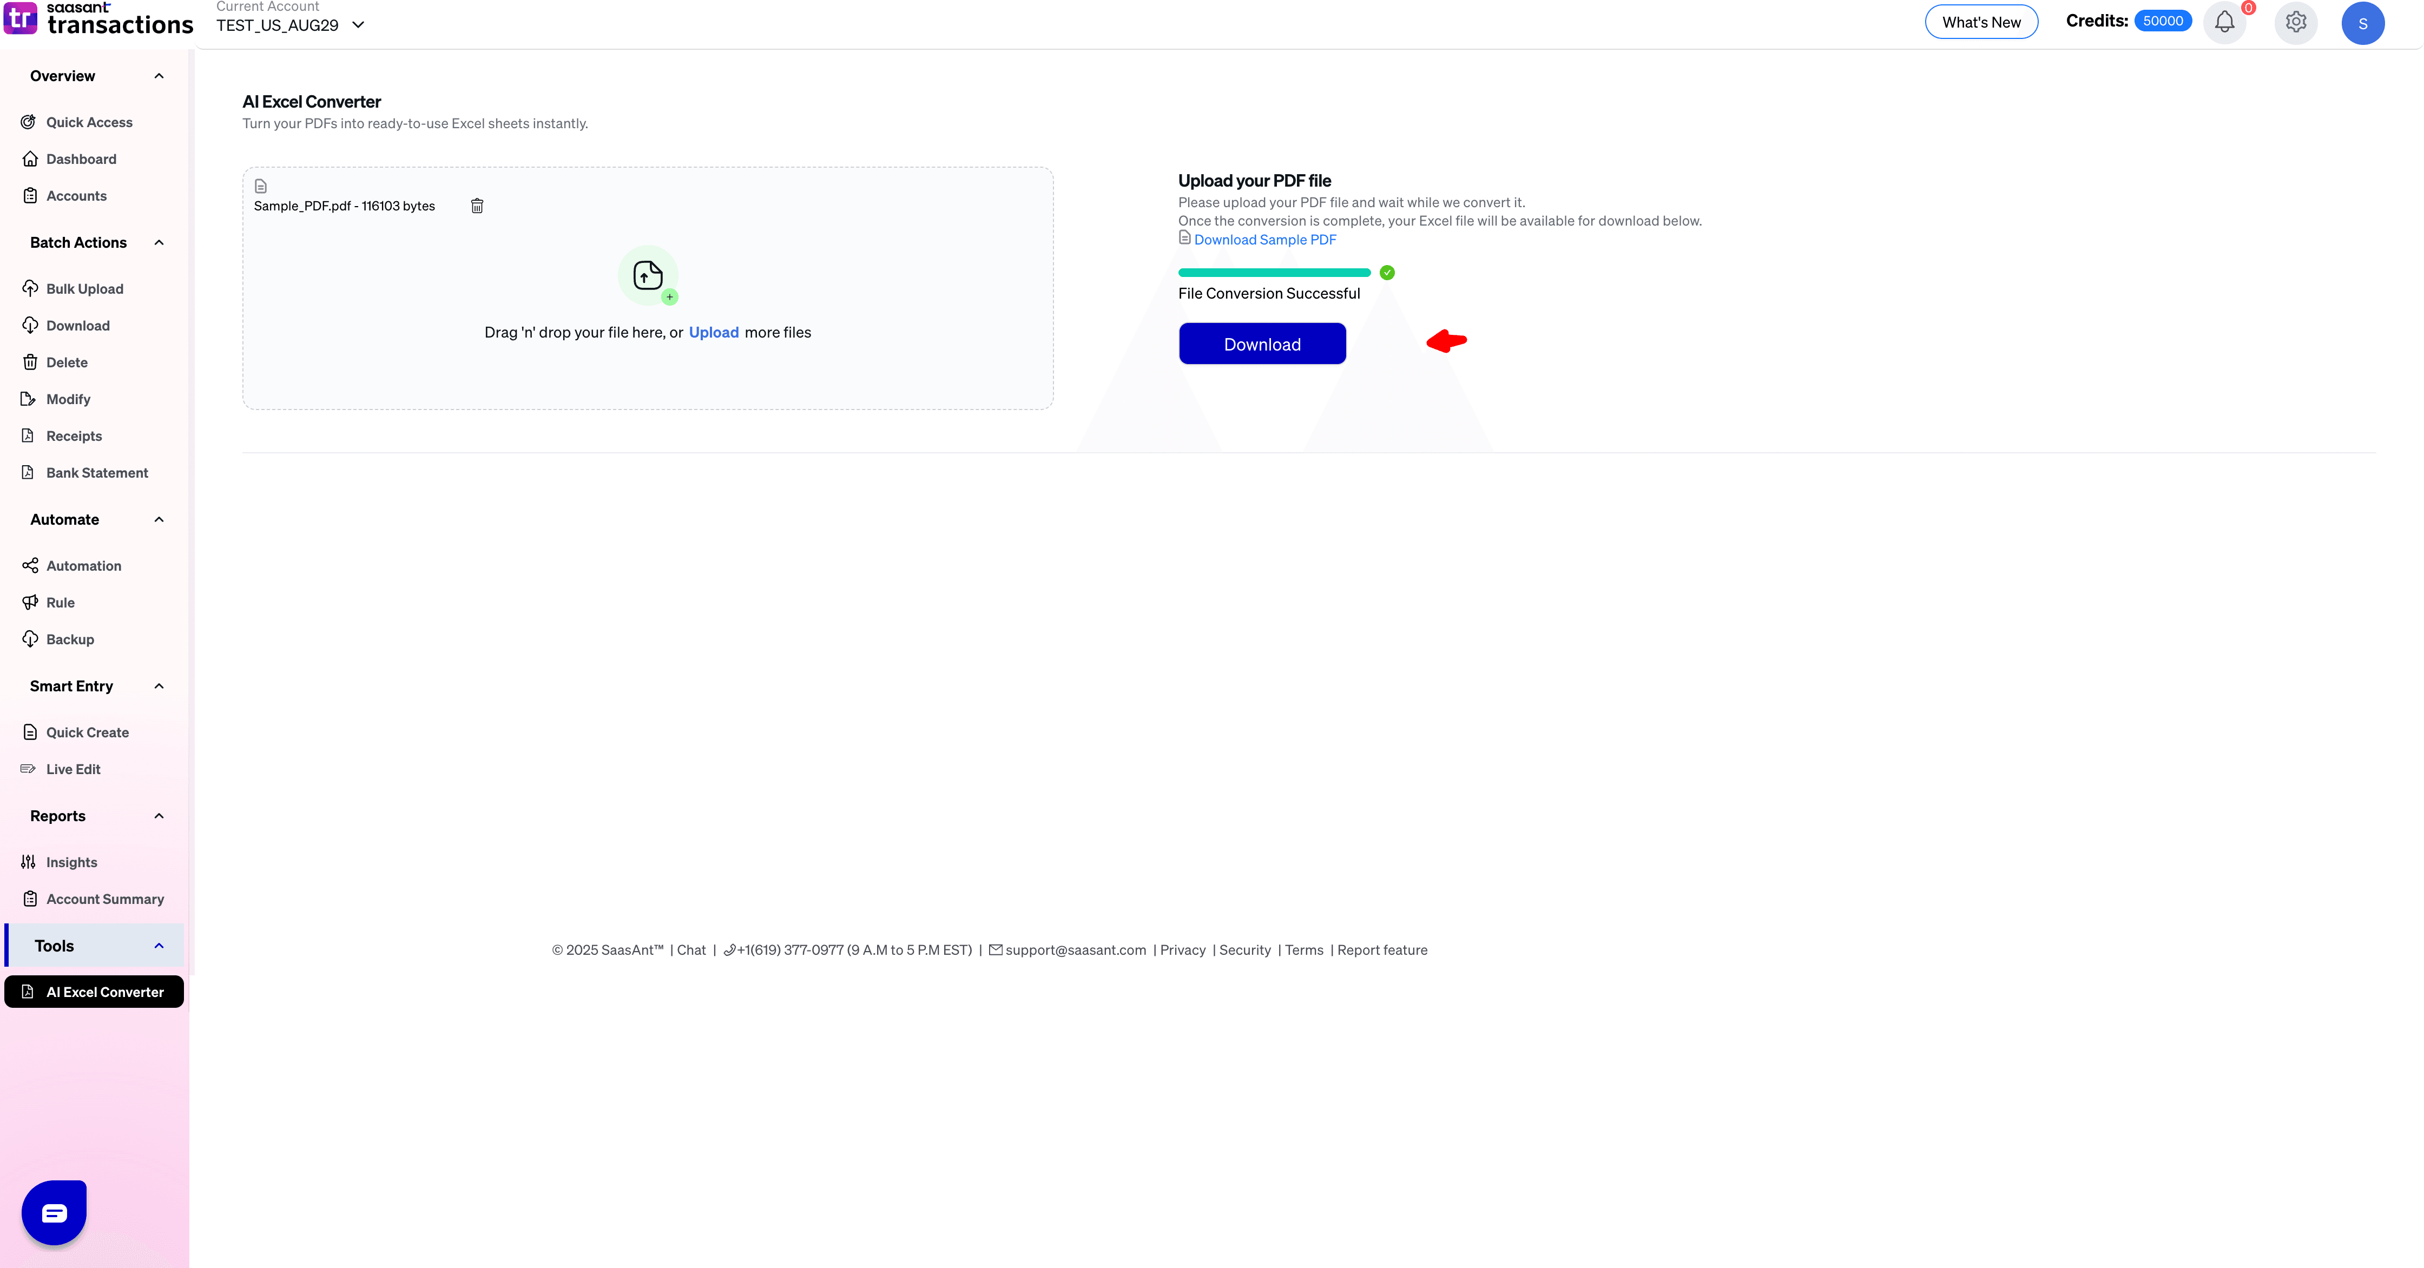The image size is (2424, 1268).
Task: Click the File Conversion Successful text
Action: pyautogui.click(x=1268, y=294)
